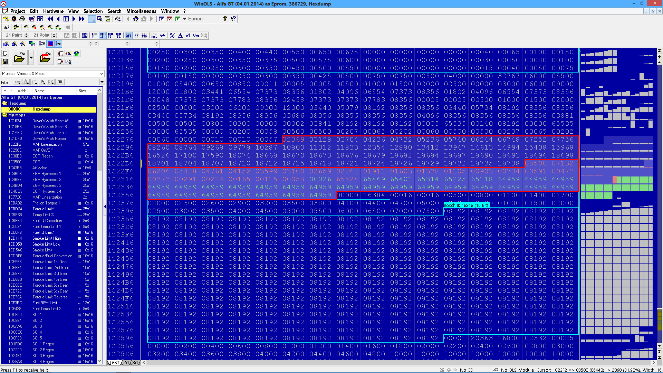This screenshot has width=663, height=373.
Task: Click the percent display icon
Action: (x=172, y=35)
